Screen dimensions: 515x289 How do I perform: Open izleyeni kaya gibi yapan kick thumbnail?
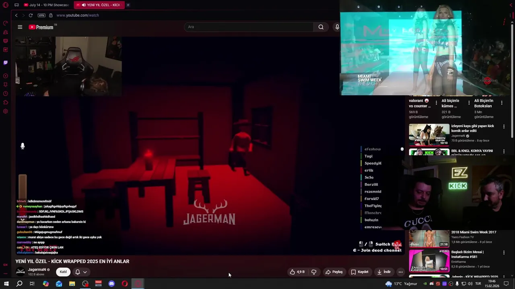(x=429, y=134)
